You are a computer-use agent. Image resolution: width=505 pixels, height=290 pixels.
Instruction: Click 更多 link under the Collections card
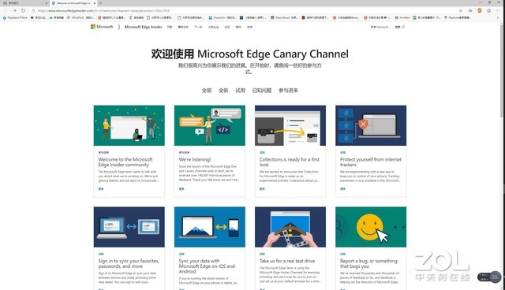point(262,188)
